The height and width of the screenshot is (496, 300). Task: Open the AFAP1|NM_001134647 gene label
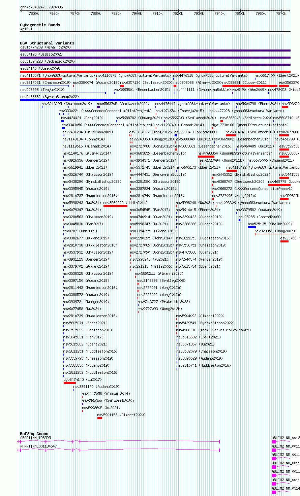point(38,446)
